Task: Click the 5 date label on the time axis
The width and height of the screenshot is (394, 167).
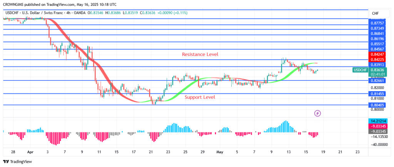Action: point(237,152)
